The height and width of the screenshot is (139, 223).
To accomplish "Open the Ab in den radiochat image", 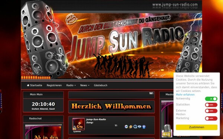I will (43, 132).
